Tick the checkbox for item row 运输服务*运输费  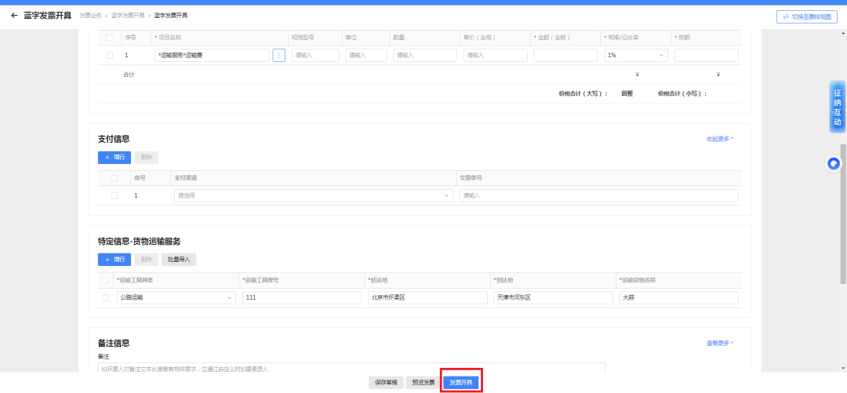pos(110,55)
